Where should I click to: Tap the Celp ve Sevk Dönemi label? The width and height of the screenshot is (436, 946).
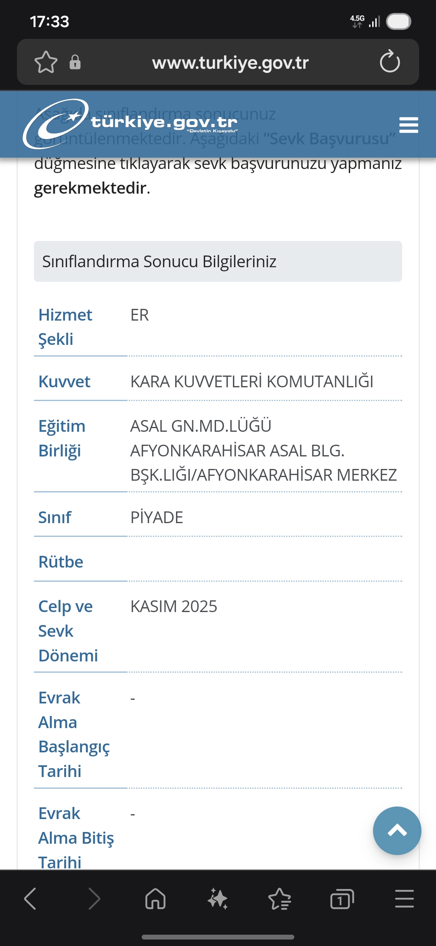(x=68, y=631)
